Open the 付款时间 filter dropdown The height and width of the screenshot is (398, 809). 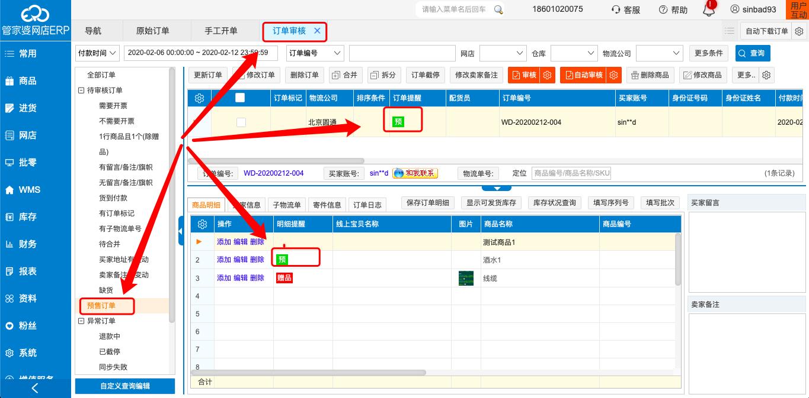pos(97,53)
